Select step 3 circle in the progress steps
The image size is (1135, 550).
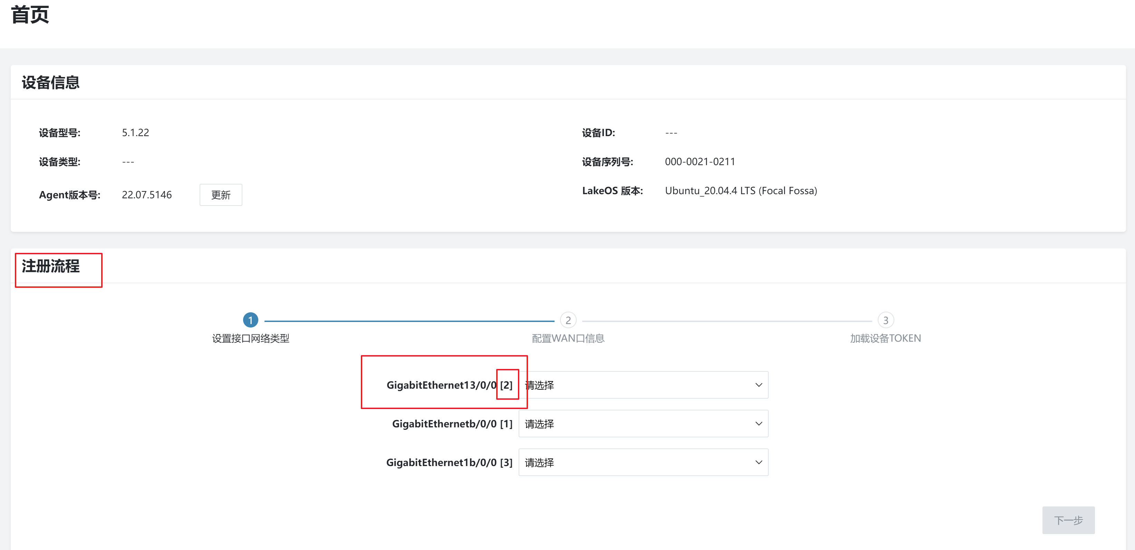tap(886, 320)
